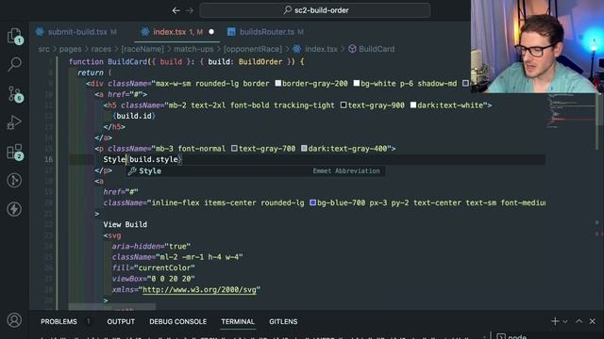This screenshot has width=604, height=339.
Task: Open the GITLENS panel tab
Action: (x=283, y=322)
